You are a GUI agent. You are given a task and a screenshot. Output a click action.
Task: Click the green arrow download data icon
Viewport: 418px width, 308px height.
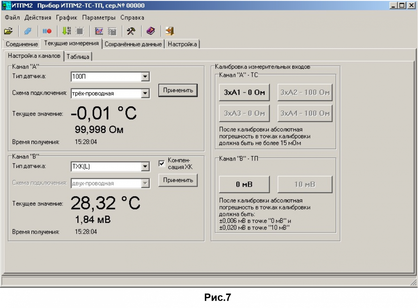tap(66, 31)
